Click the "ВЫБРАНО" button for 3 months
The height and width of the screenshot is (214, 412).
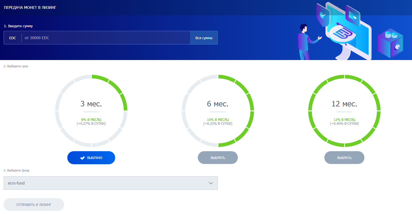click(91, 158)
